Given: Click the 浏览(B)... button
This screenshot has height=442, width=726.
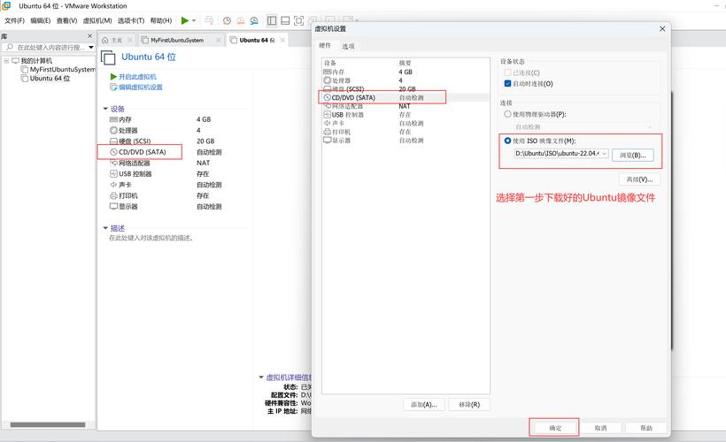Looking at the screenshot, I should [x=632, y=156].
